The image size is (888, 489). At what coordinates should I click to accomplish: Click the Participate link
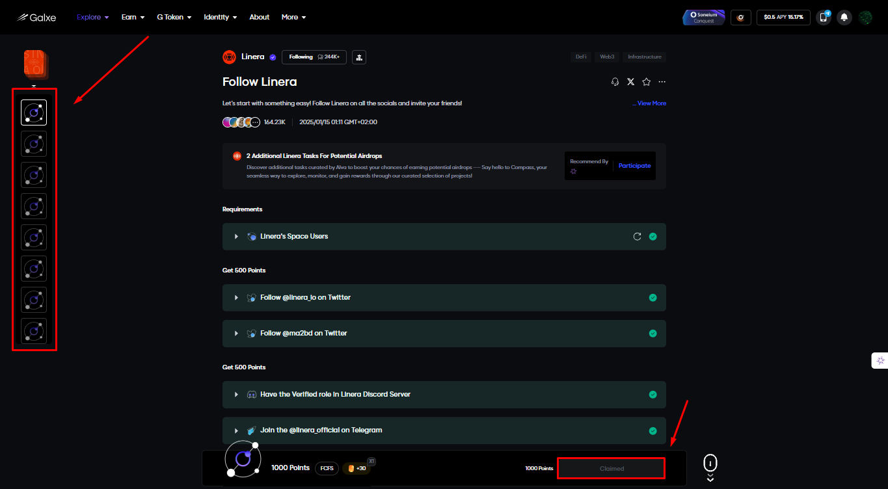click(x=634, y=166)
